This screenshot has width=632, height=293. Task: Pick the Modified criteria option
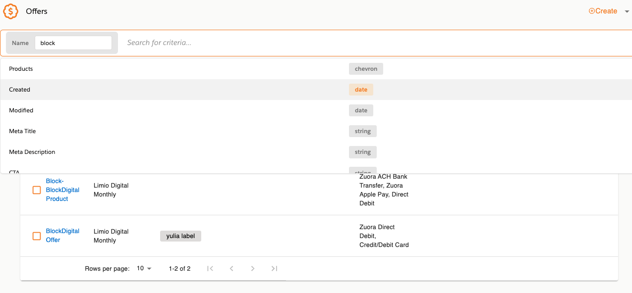(x=316, y=110)
